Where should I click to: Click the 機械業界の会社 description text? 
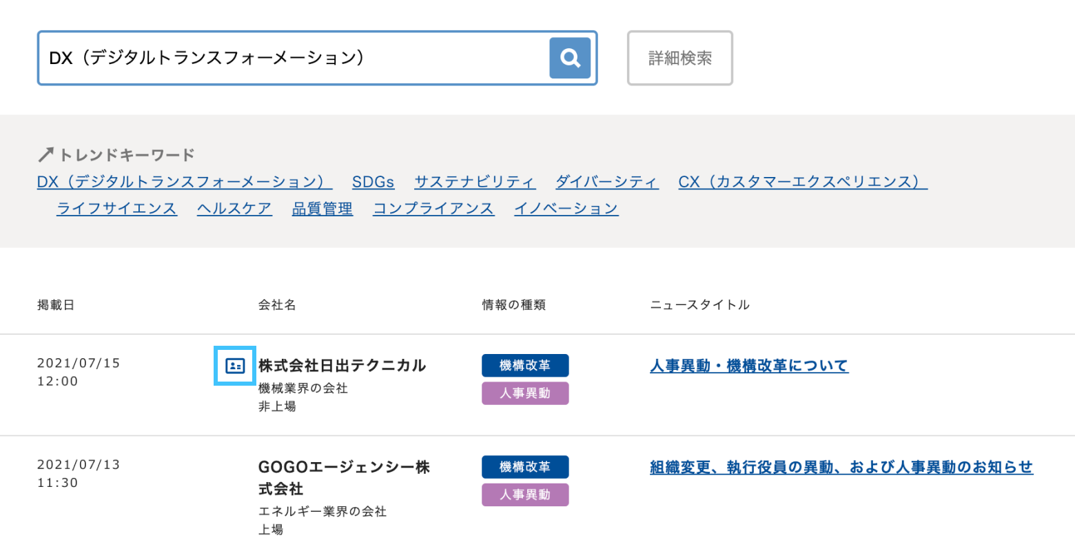click(303, 388)
